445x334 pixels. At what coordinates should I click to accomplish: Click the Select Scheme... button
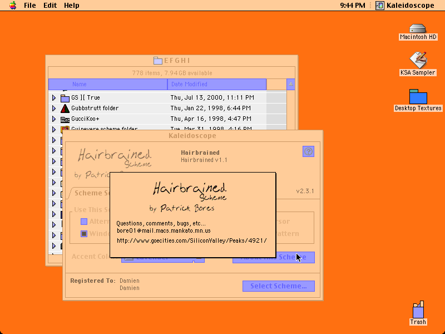[x=279, y=286]
